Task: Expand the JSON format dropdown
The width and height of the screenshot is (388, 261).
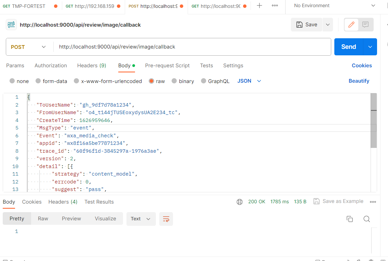Action: click(249, 81)
